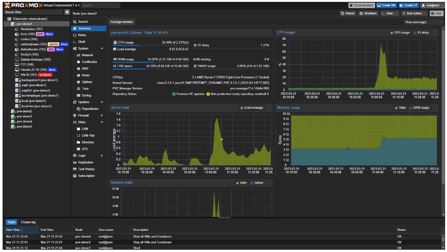The width and height of the screenshot is (447, 252).
Task: Click the Network icon under System
Action: [x=79, y=55]
